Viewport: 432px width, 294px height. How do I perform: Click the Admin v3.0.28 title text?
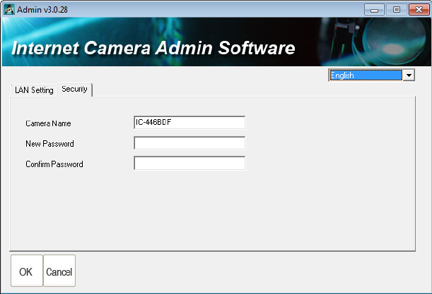pos(42,10)
